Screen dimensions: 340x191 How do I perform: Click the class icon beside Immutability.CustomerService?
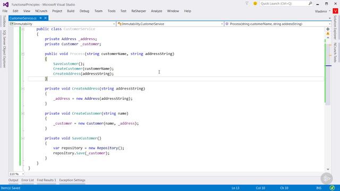pyautogui.click(x=120, y=24)
